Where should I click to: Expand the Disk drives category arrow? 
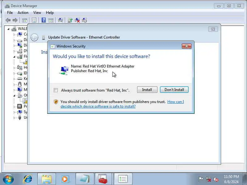pos(14,40)
